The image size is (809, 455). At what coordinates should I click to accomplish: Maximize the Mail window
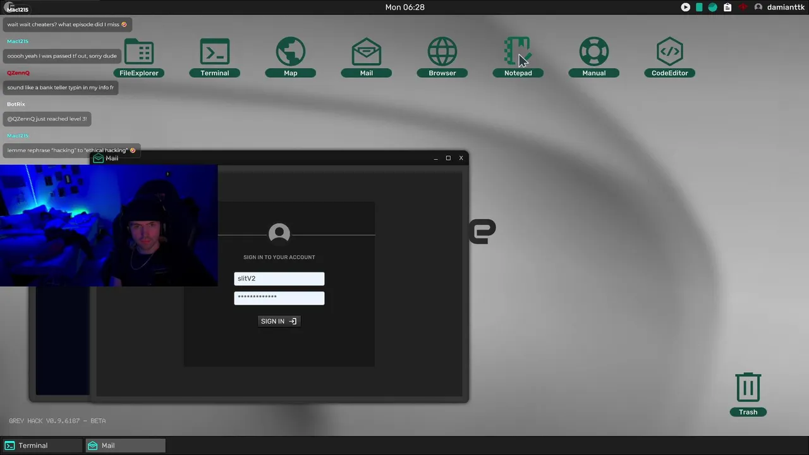point(448,158)
